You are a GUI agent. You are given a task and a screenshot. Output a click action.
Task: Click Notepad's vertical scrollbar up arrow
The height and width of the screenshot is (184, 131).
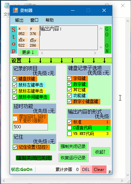click(128, 21)
